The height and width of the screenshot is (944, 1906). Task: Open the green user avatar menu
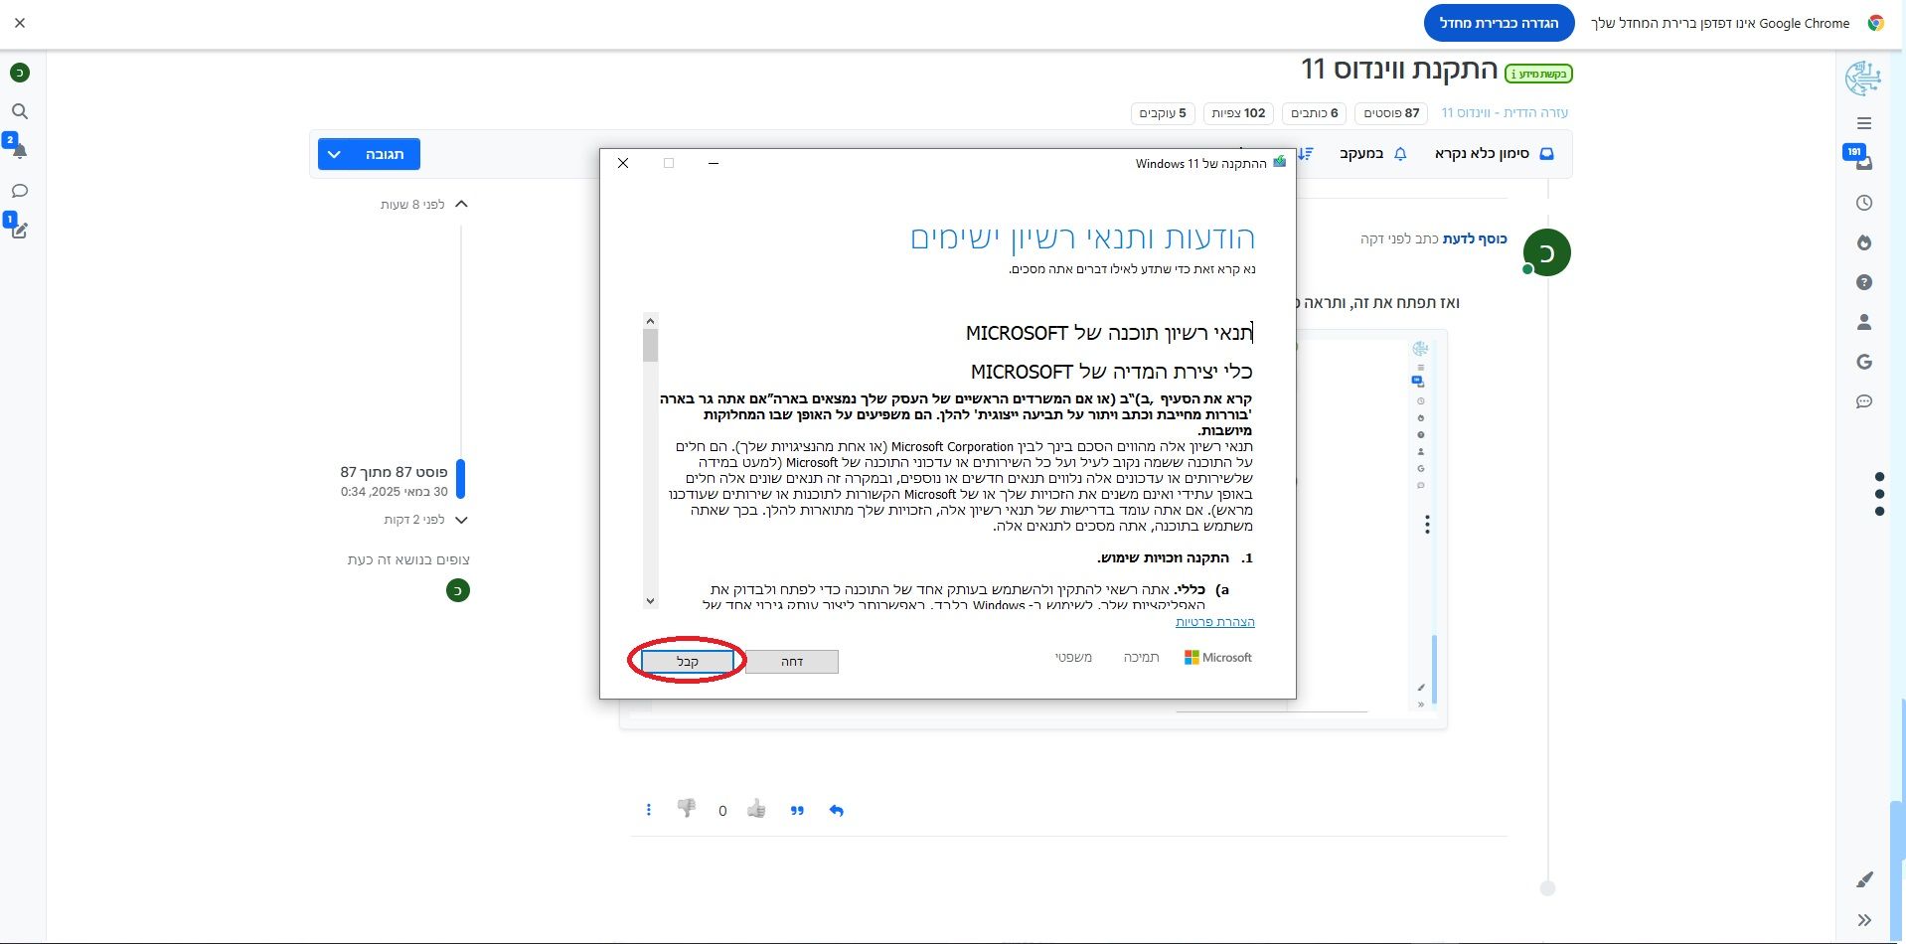tap(20, 73)
